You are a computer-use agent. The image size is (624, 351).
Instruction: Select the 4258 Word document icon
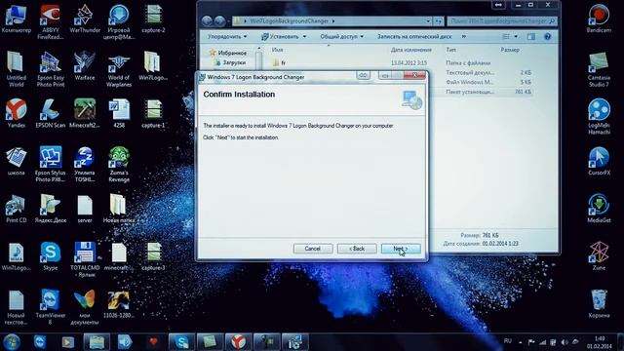(119, 113)
